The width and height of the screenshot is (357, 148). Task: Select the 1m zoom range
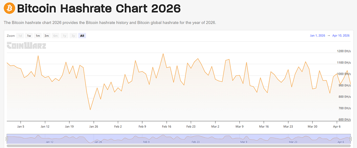38,36
